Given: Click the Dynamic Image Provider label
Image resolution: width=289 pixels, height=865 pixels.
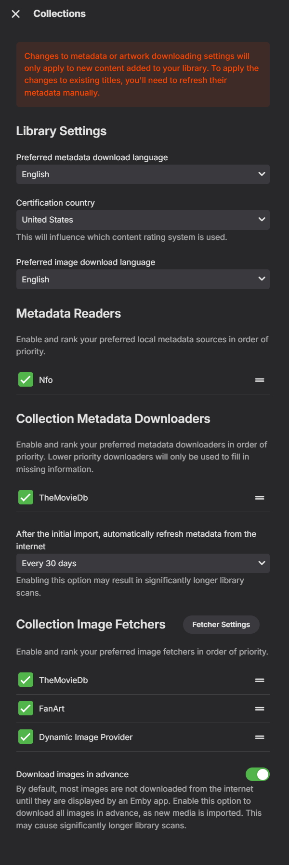Looking at the screenshot, I should 86,737.
